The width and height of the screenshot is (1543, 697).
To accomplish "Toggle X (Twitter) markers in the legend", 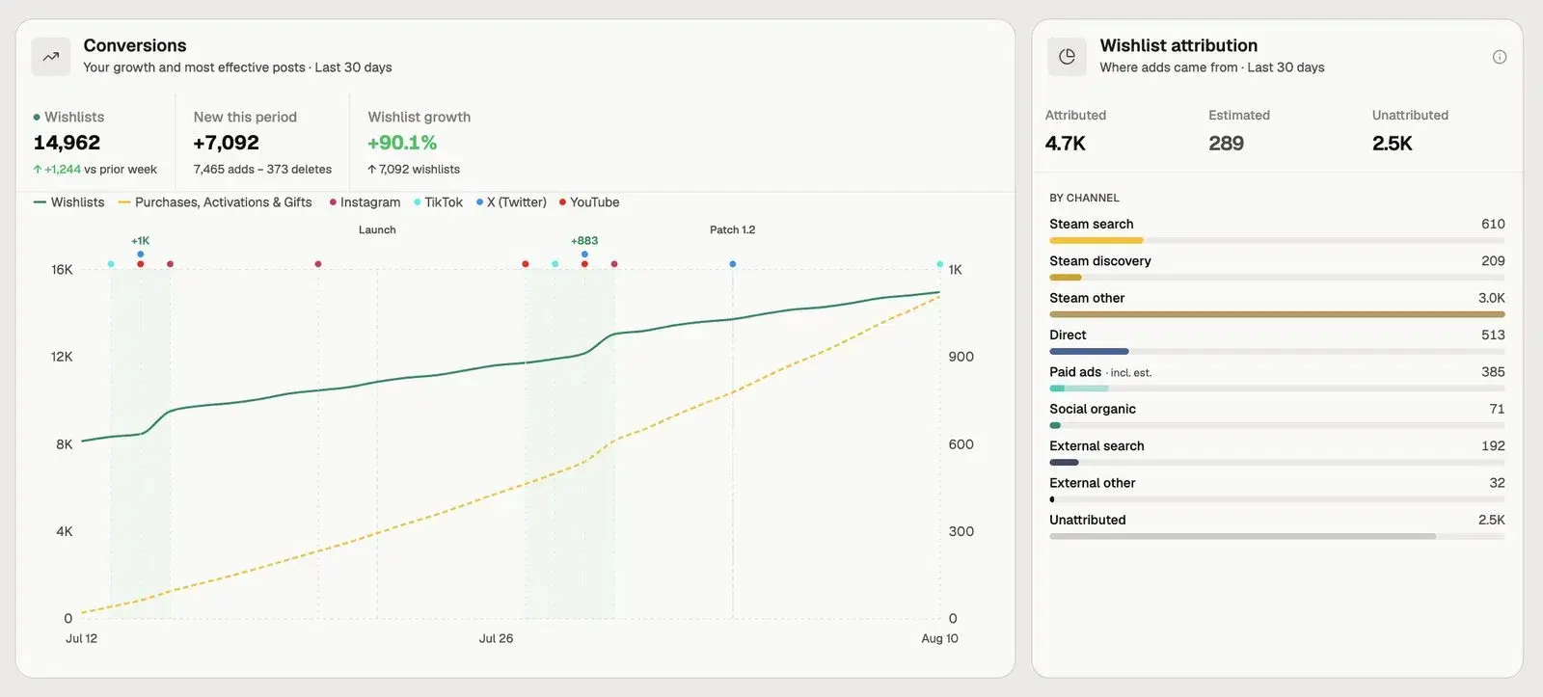I will pyautogui.click(x=511, y=202).
